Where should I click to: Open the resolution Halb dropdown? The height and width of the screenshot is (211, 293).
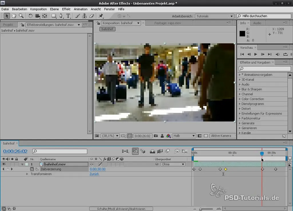pyautogui.click(x=184, y=136)
